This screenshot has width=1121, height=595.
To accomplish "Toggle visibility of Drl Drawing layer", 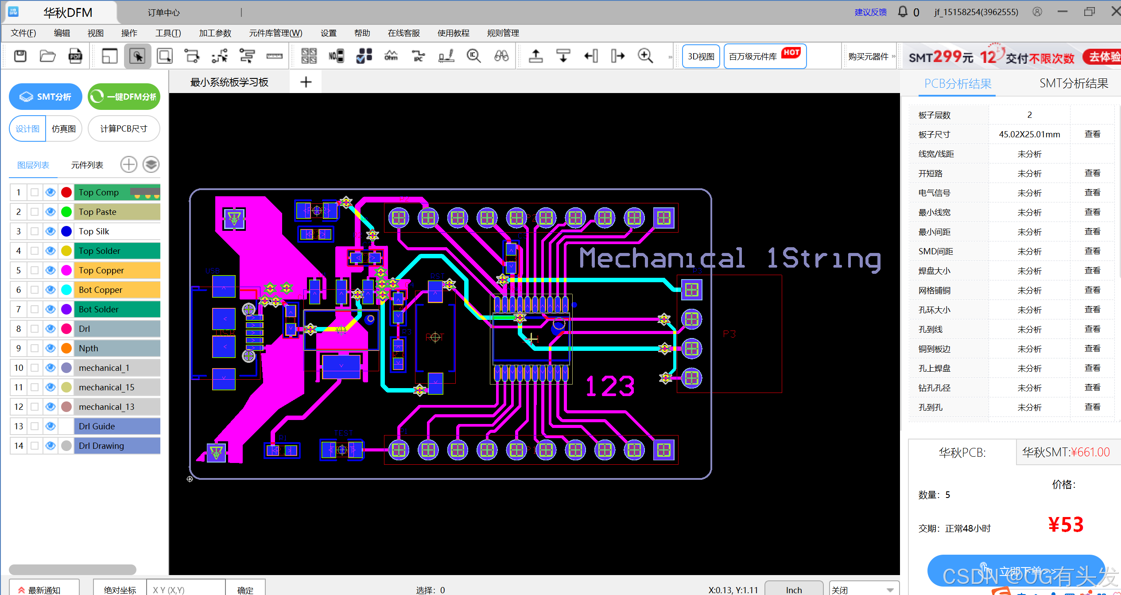I will (x=50, y=446).
